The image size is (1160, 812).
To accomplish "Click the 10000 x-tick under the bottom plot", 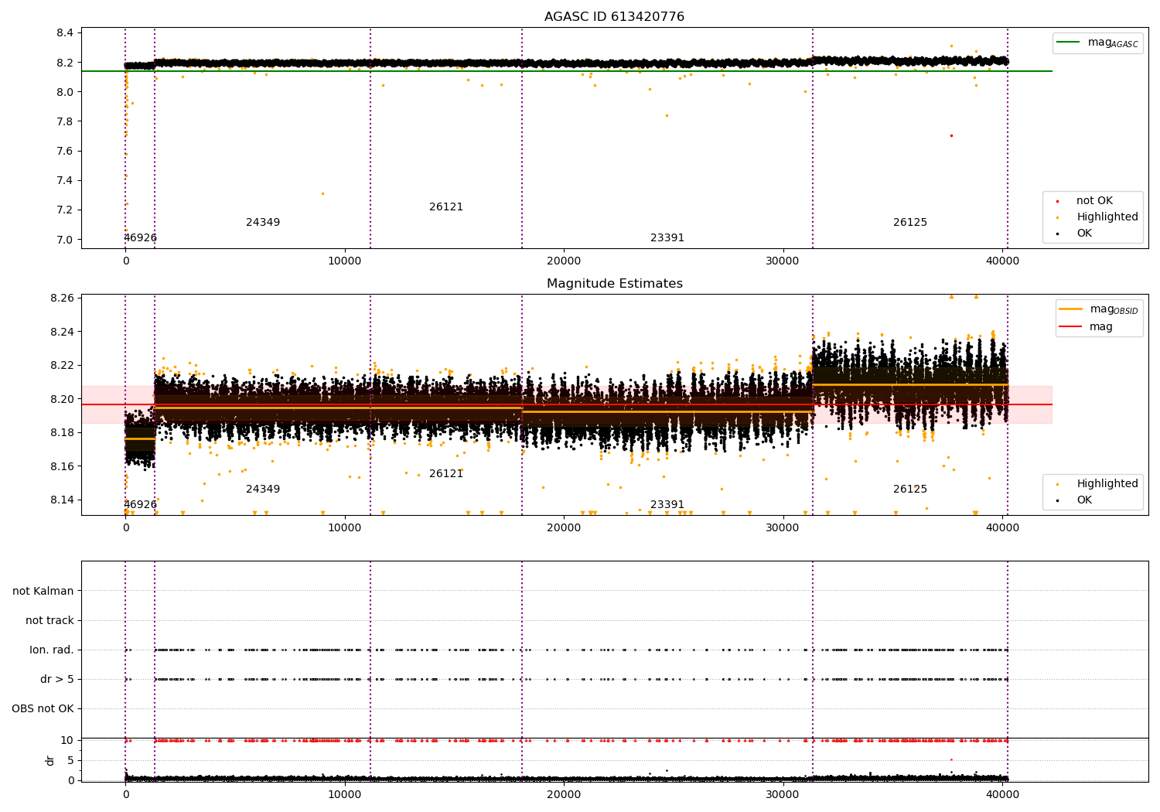I will point(345,794).
